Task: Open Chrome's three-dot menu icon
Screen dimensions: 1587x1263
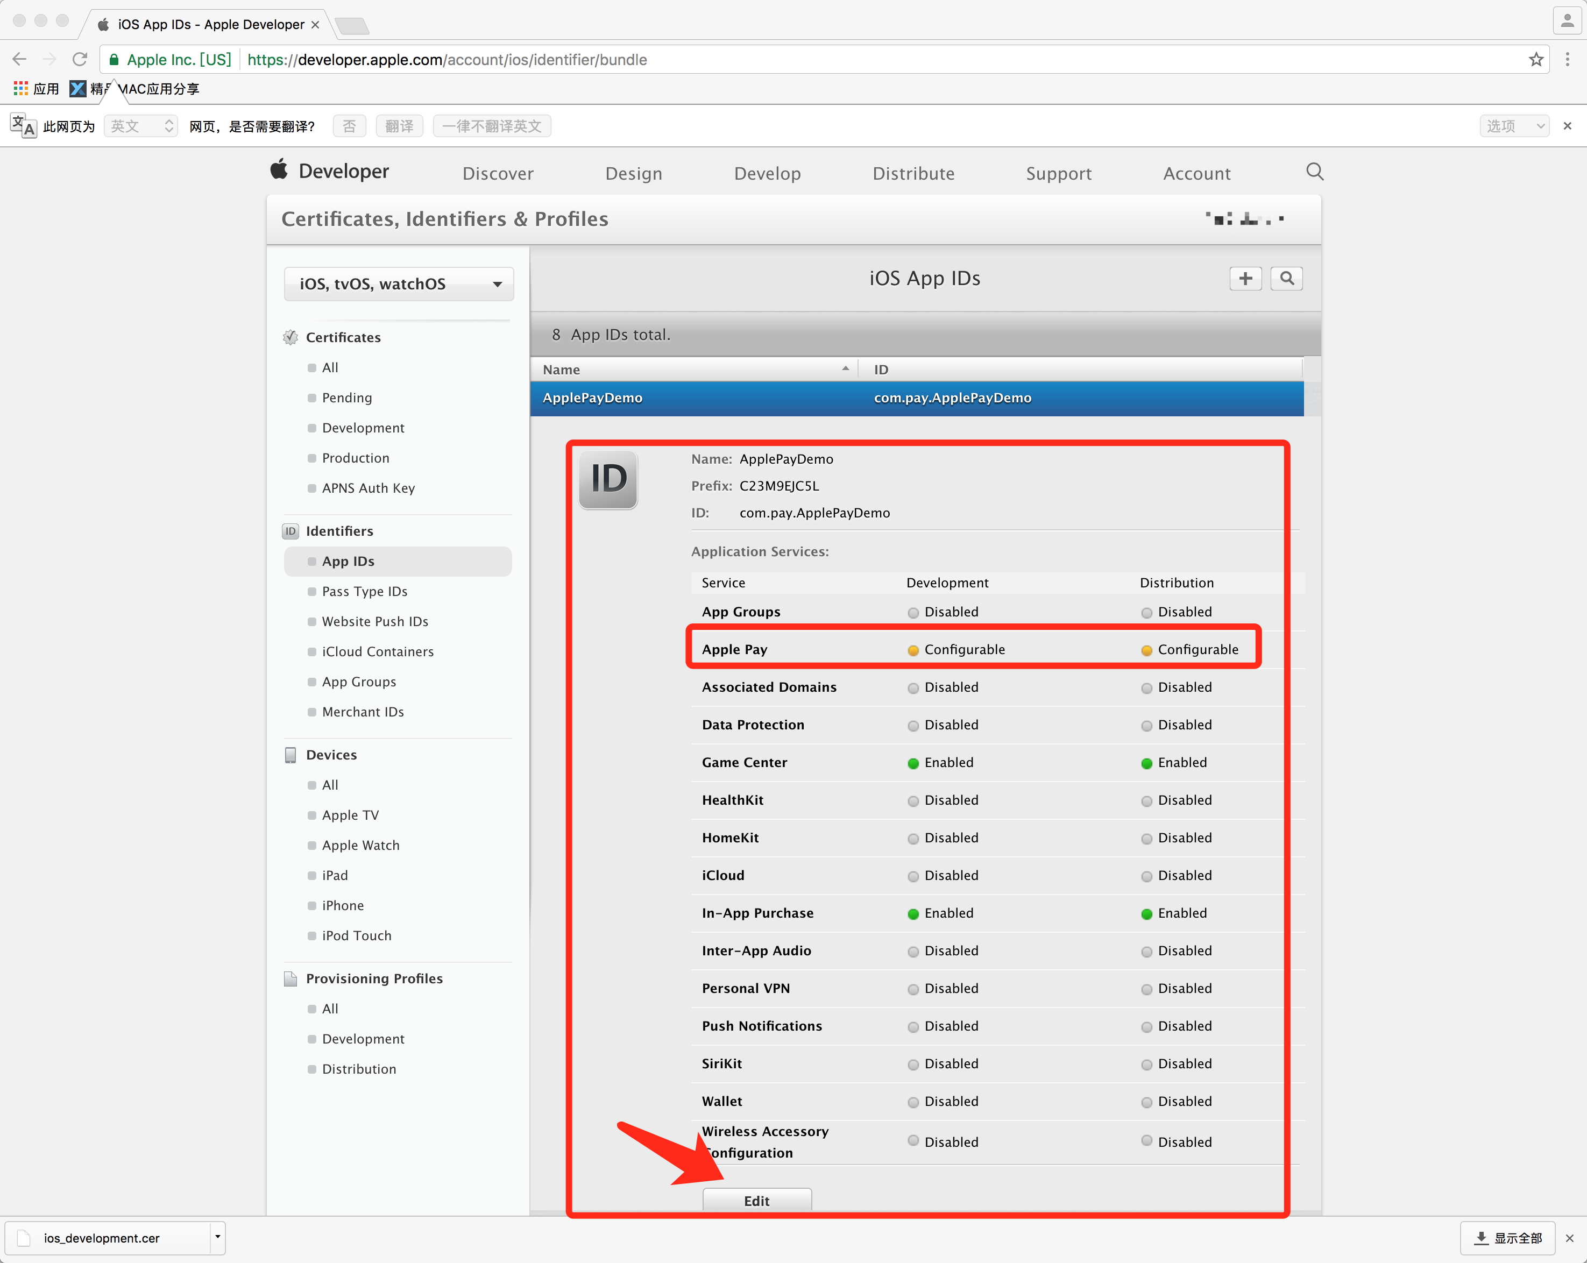Action: [x=1567, y=60]
